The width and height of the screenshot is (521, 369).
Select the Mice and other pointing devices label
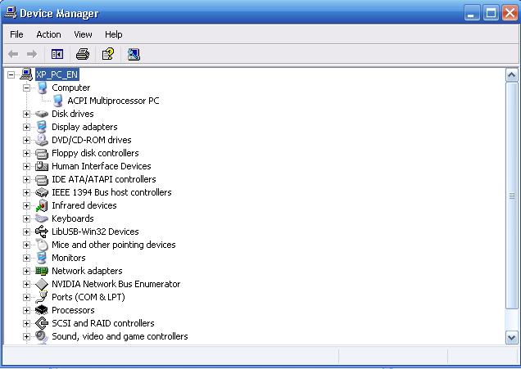[x=114, y=245]
